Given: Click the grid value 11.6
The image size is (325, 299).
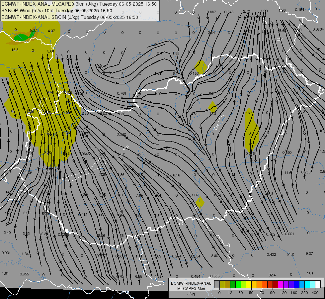Looking at the screenshot, I should click(288, 173).
